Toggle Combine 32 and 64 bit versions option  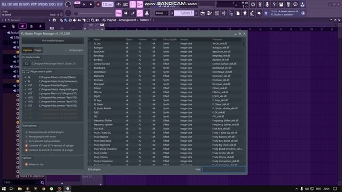pyautogui.click(x=49, y=150)
